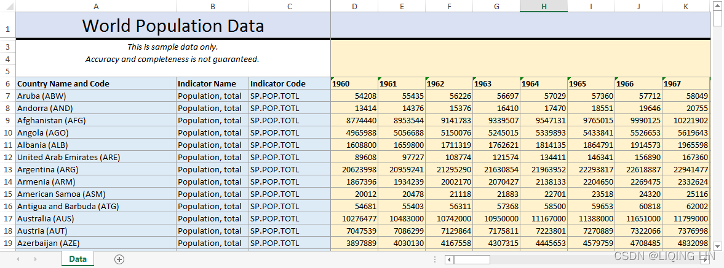Viewport: 724px width, 268px height.
Task: Click 'Population, total' in the Aruba row
Action: pyautogui.click(x=212, y=96)
